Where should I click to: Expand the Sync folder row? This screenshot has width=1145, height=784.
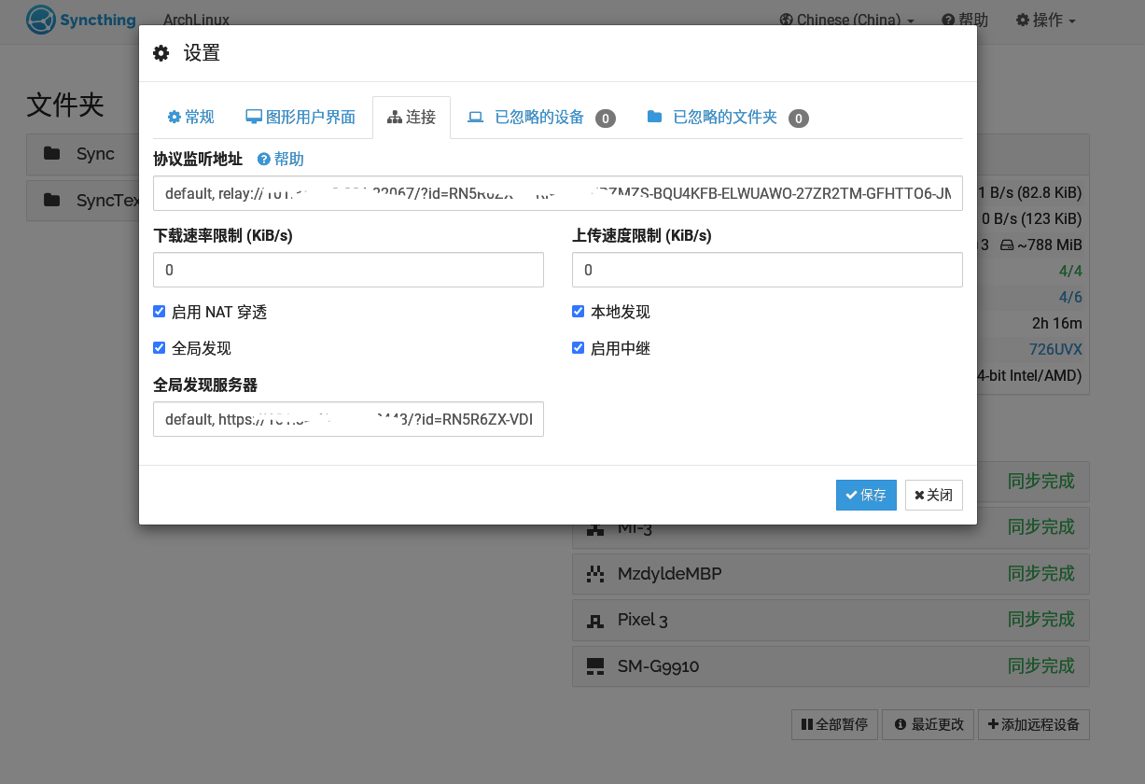click(x=82, y=154)
